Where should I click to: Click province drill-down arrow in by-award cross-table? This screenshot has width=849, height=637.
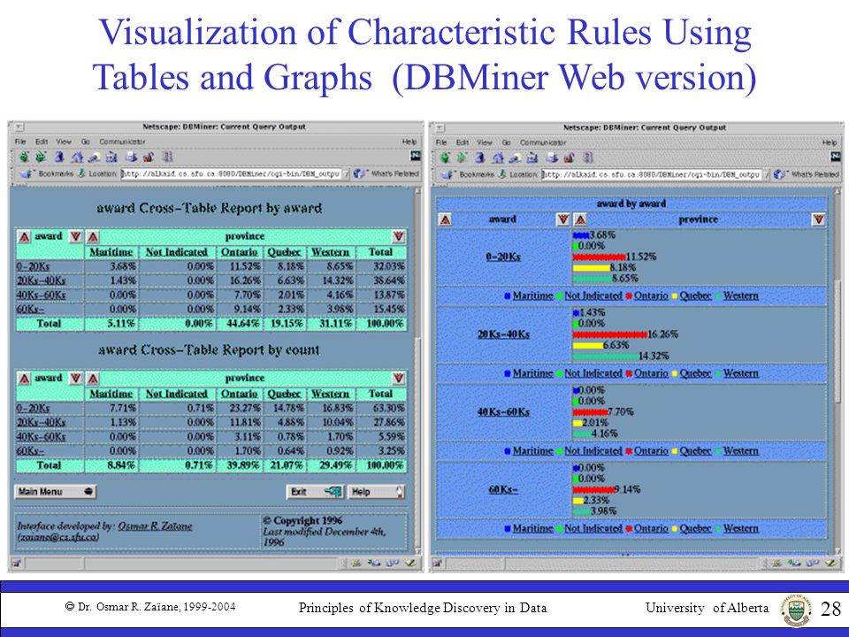point(399,237)
